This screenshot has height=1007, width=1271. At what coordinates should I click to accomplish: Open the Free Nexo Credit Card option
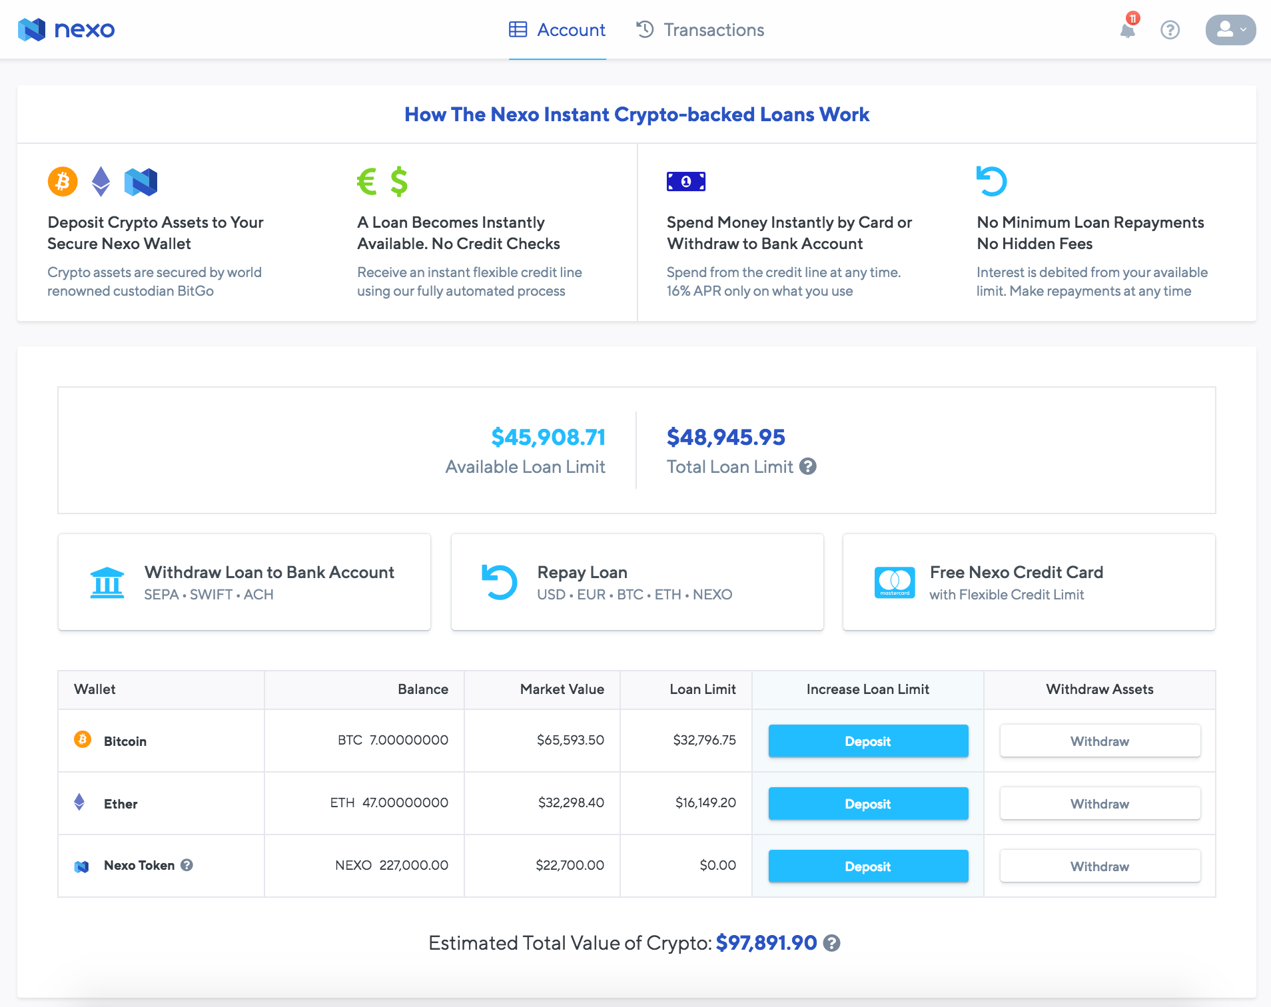point(1029,582)
